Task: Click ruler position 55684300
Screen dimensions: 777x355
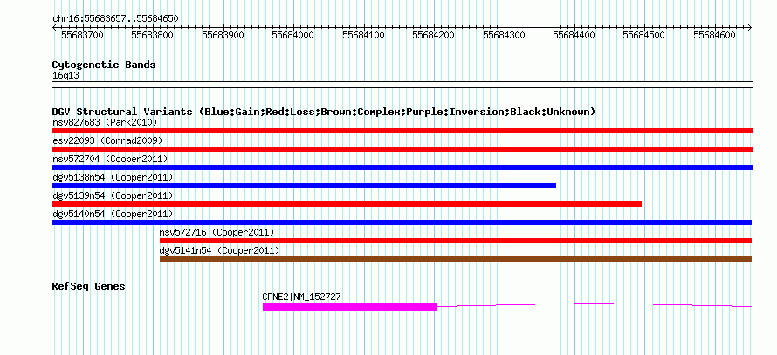Action: click(x=504, y=35)
